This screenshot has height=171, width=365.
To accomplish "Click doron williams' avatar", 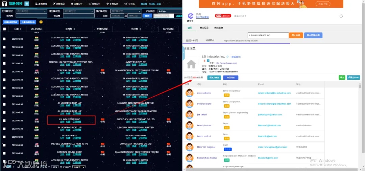I will tap(190, 93).
